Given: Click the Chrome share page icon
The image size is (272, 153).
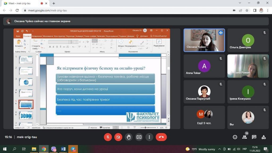Looking at the screenshot, I should pyautogui.click(x=240, y=10).
